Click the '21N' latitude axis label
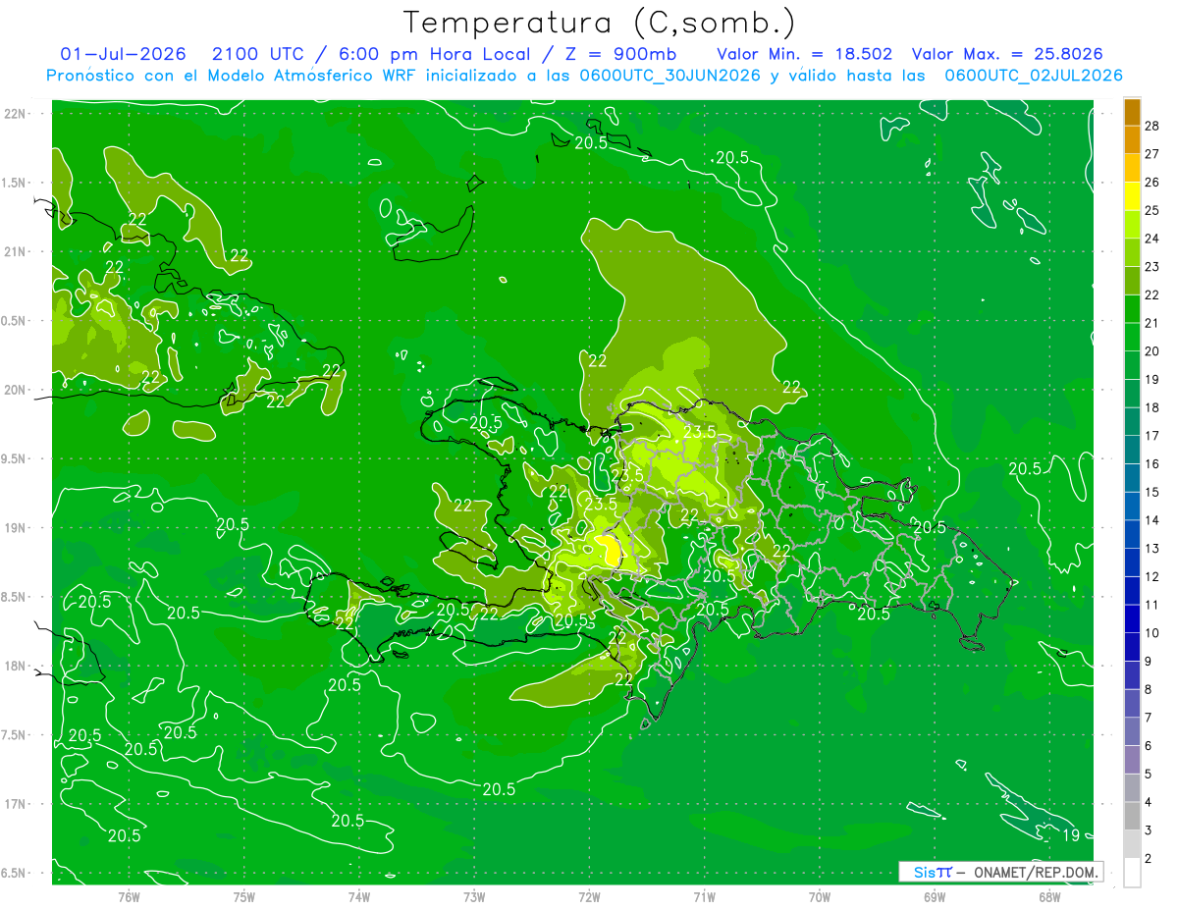 [x=15, y=252]
